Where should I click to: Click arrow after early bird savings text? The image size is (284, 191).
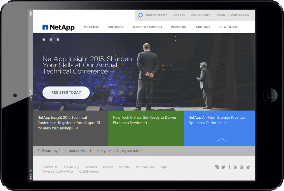(x=76, y=128)
